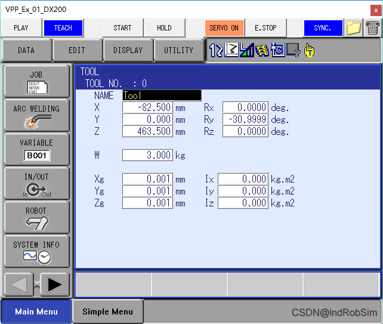Viewport: 383px width, 324px height.
Task: Open the IN/OUT menu
Action: (x=37, y=183)
